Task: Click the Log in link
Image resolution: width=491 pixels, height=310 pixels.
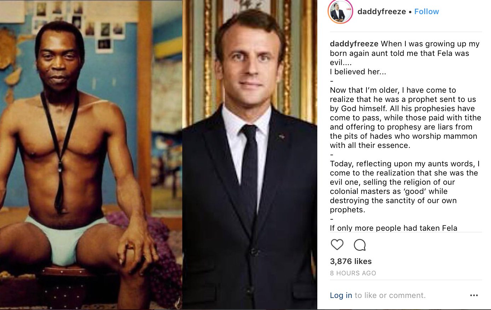Action: (x=341, y=295)
